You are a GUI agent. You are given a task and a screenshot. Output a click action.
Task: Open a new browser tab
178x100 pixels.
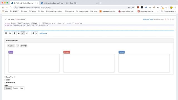[101, 3]
